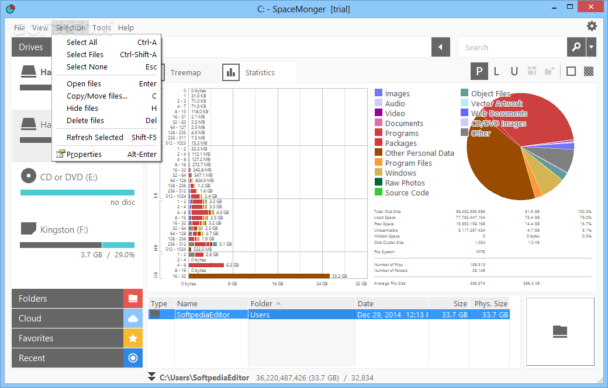Screen dimensions: 608x388
Task: Click the Source Code legend swatch
Action: click(x=378, y=192)
